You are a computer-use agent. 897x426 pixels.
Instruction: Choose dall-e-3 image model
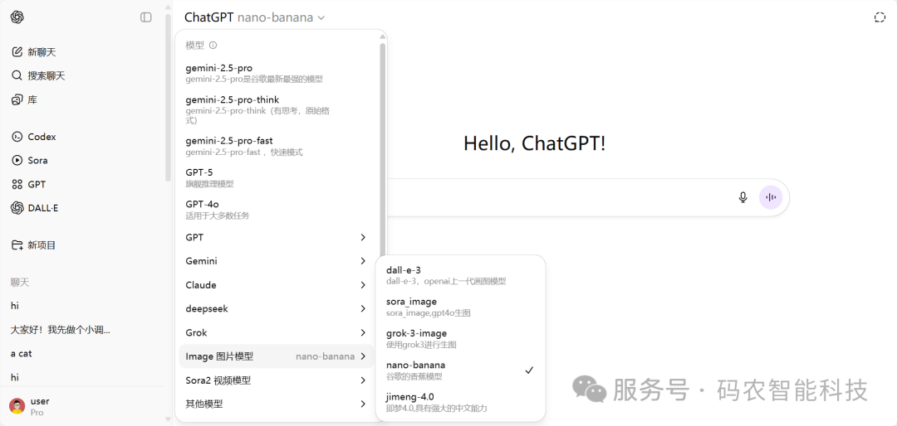pos(460,275)
